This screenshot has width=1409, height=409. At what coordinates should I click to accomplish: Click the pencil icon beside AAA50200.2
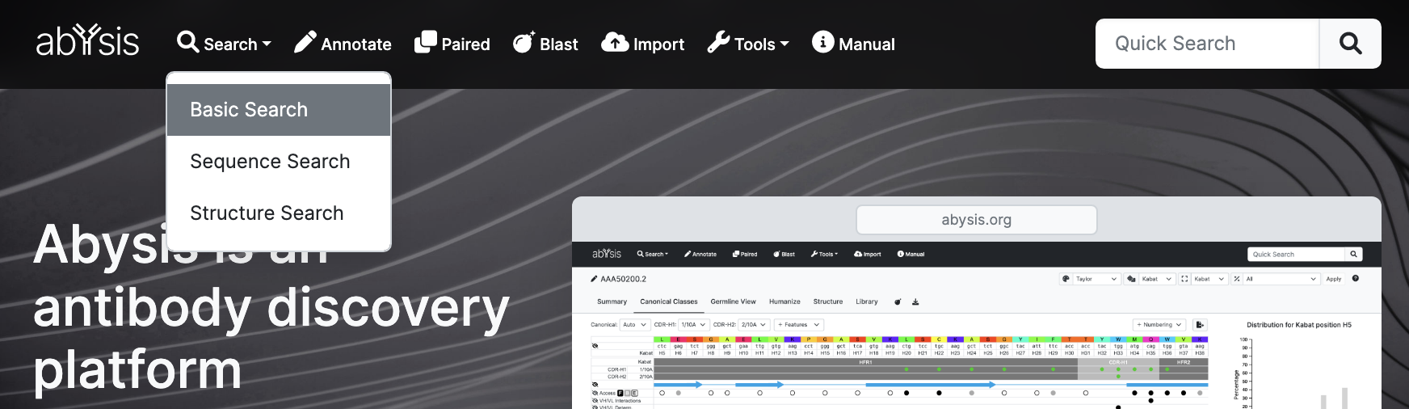click(x=595, y=279)
